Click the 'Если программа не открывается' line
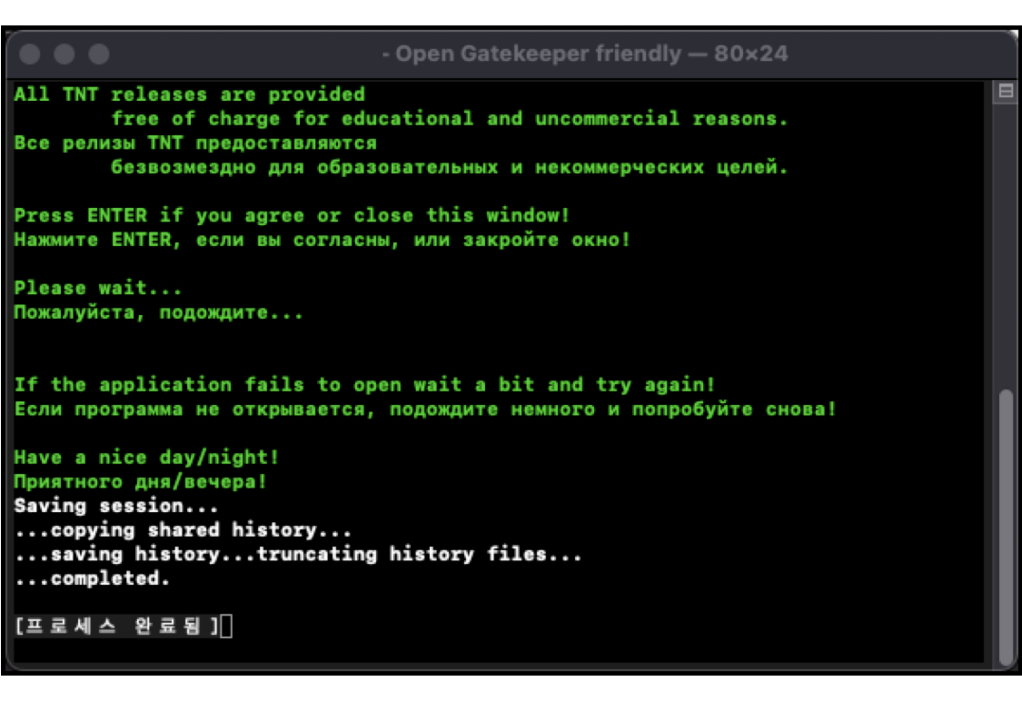 point(425,410)
